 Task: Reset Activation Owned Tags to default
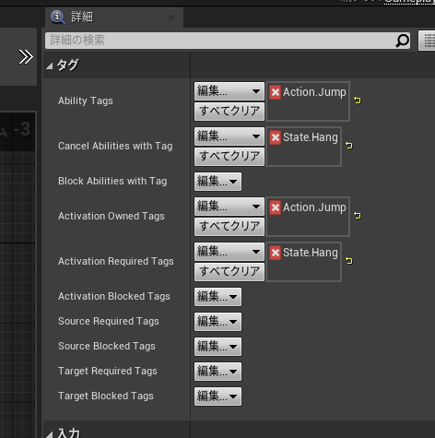[358, 216]
